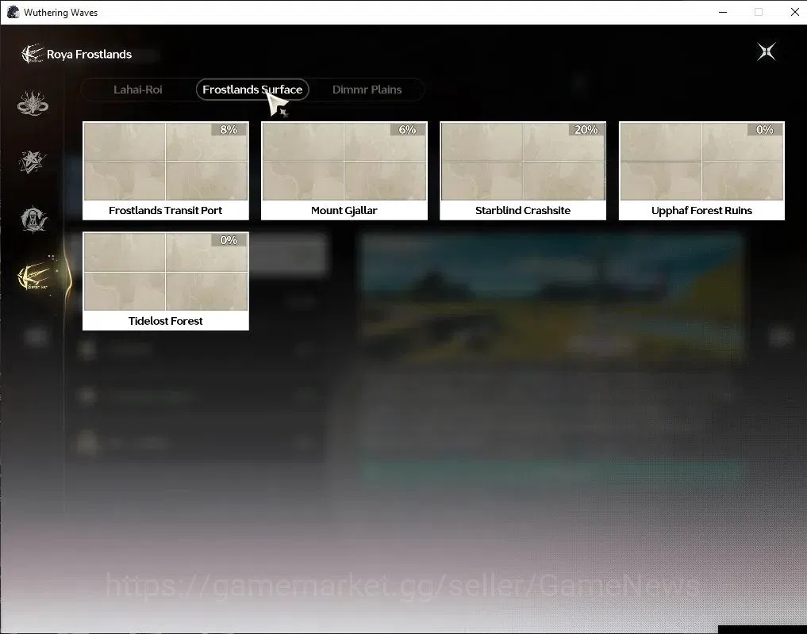807x634 pixels.
Task: Click the 0% progress on Upphaf Forest Ruins
Action: [765, 130]
